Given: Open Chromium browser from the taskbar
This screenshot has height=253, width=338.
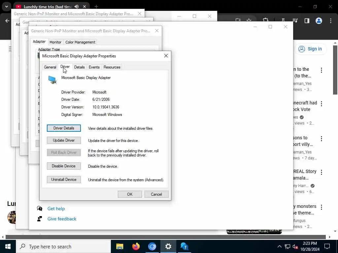Looking at the screenshot, I should tap(152, 246).
